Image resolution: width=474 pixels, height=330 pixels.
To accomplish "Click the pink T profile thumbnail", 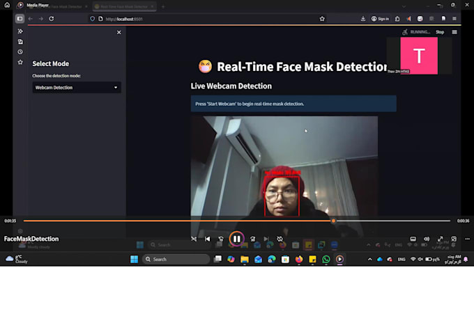I will click(419, 56).
